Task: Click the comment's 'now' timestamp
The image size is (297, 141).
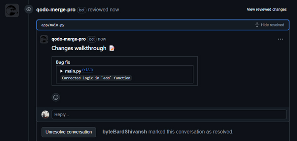Action: tap(102, 39)
